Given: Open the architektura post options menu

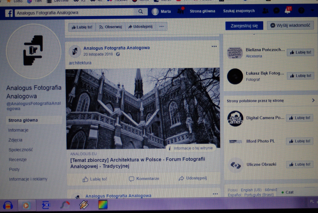Looking at the screenshot, I should (214, 47).
